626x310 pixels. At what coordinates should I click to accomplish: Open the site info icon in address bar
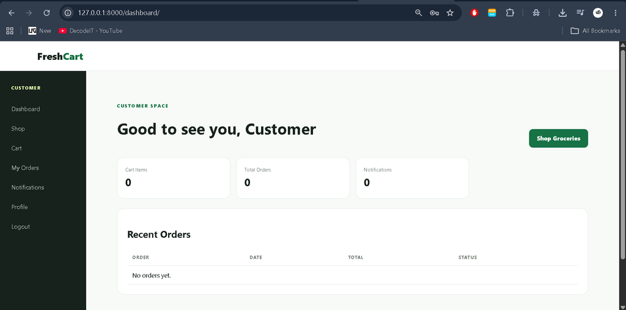click(68, 13)
